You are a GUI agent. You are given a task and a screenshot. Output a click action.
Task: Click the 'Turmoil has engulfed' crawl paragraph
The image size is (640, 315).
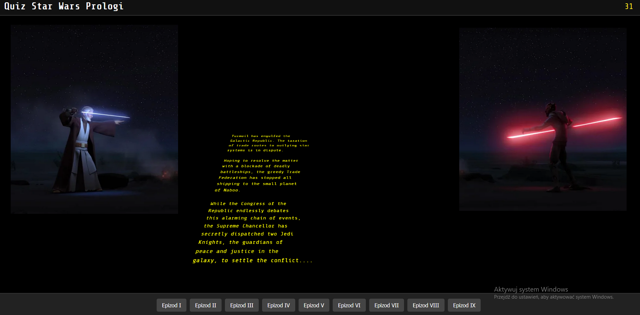tap(268, 143)
